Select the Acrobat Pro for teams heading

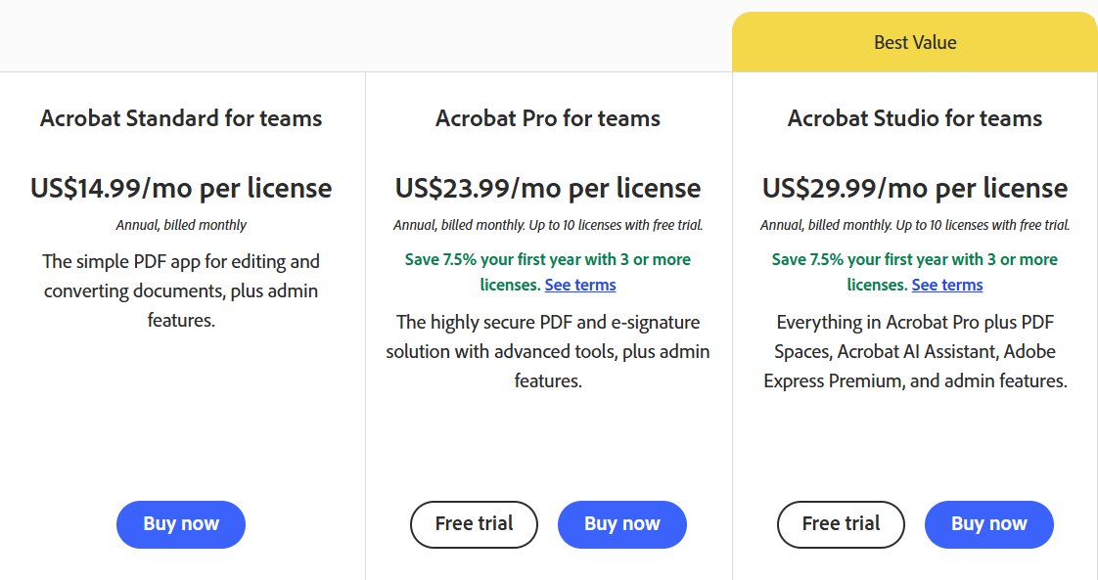pos(548,118)
